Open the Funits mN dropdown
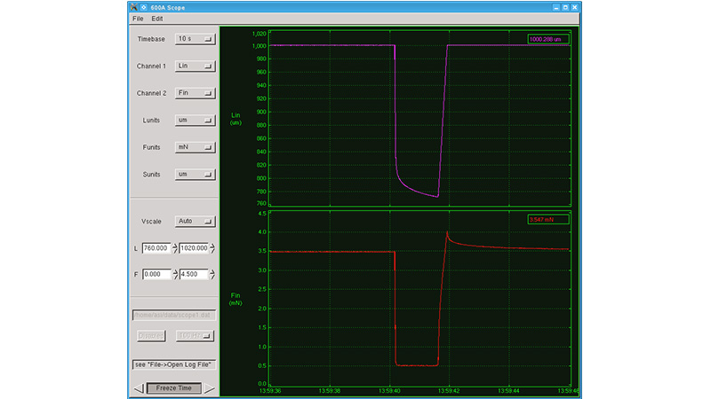This screenshot has width=711, height=399. [x=195, y=147]
